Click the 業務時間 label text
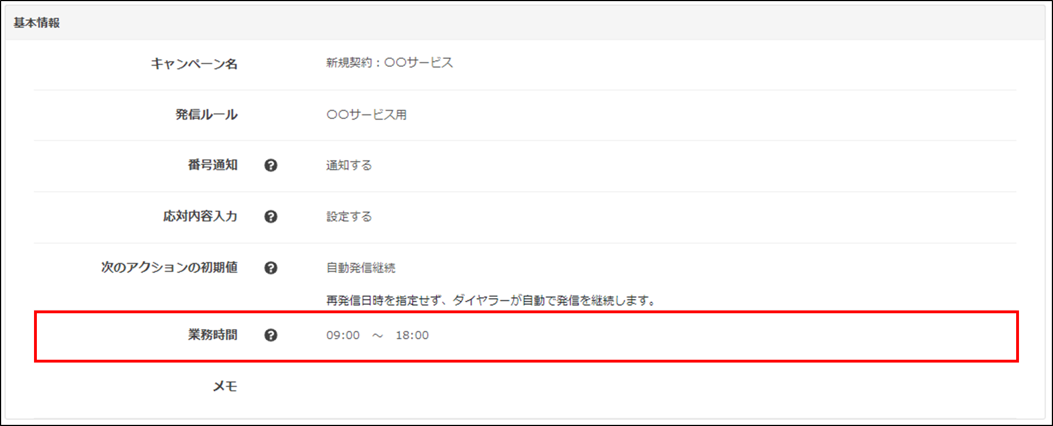This screenshot has width=1053, height=426. click(212, 335)
